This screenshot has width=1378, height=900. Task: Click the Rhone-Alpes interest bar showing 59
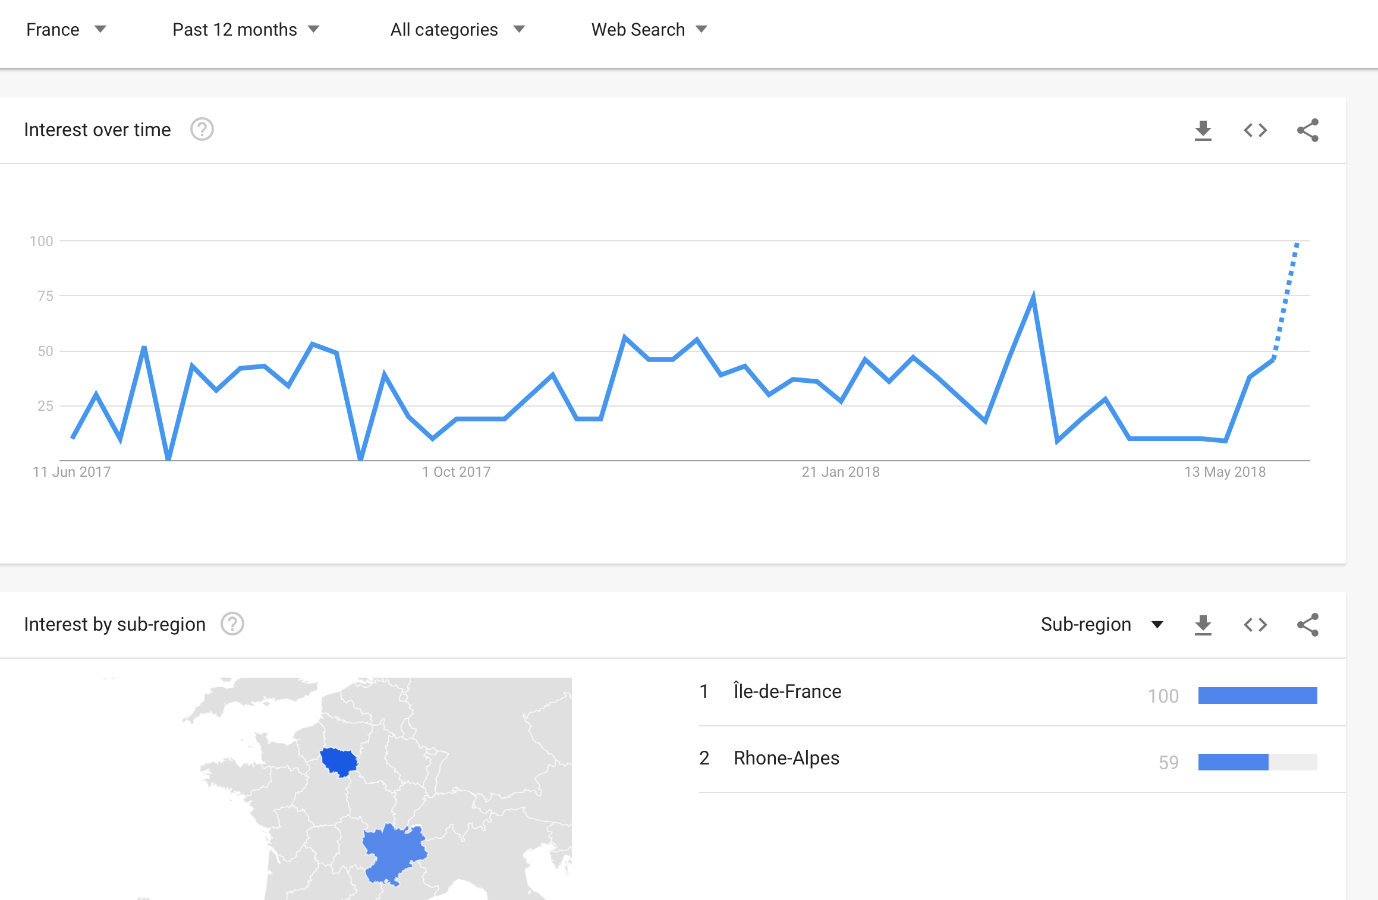(1257, 762)
